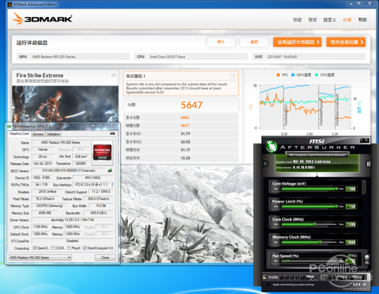This screenshot has height=294, width=379.
Task: Toggle the DirectCompute 5.0 checkbox
Action: (85, 248)
